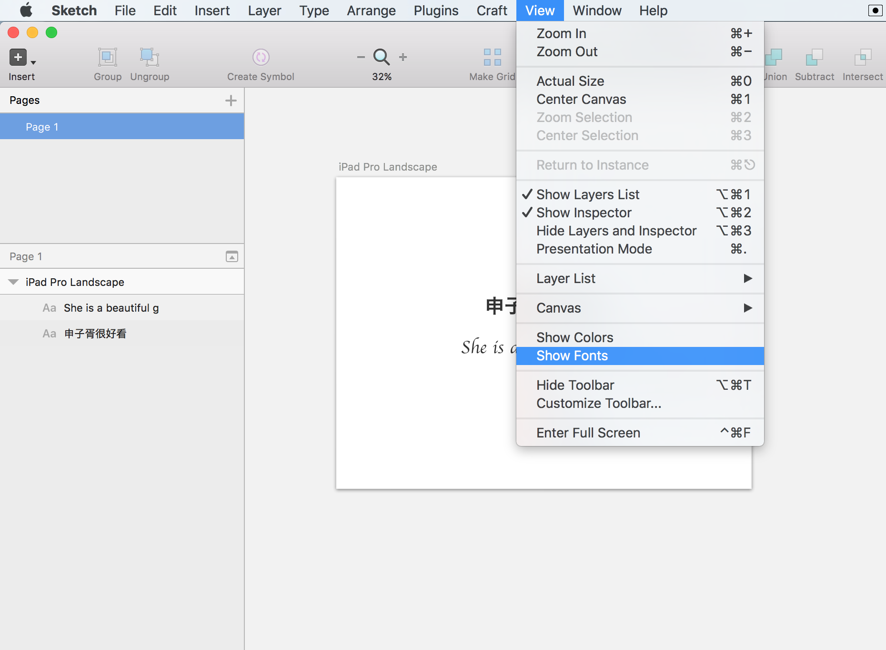This screenshot has width=886, height=650.
Task: Open the Arrange menu
Action: point(371,10)
